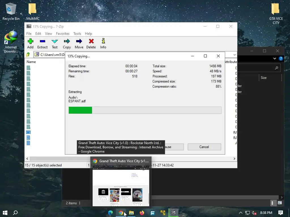Open the Edit menu

pos(38,34)
